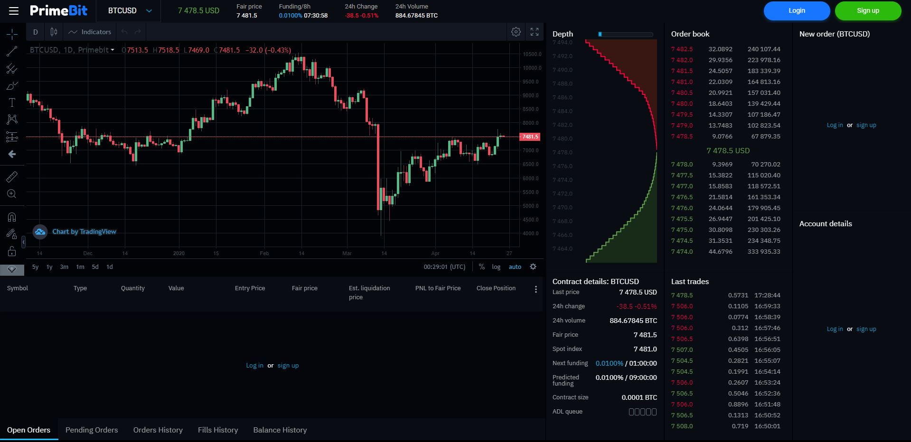Switch to the Fills History tab
The image size is (911, 442).
[x=218, y=430]
